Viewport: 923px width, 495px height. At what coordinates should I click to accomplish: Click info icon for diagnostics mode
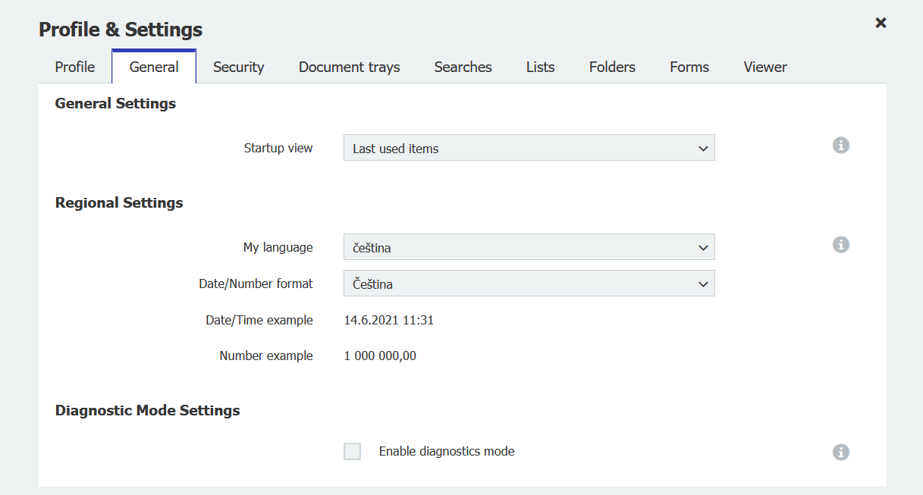[840, 453]
